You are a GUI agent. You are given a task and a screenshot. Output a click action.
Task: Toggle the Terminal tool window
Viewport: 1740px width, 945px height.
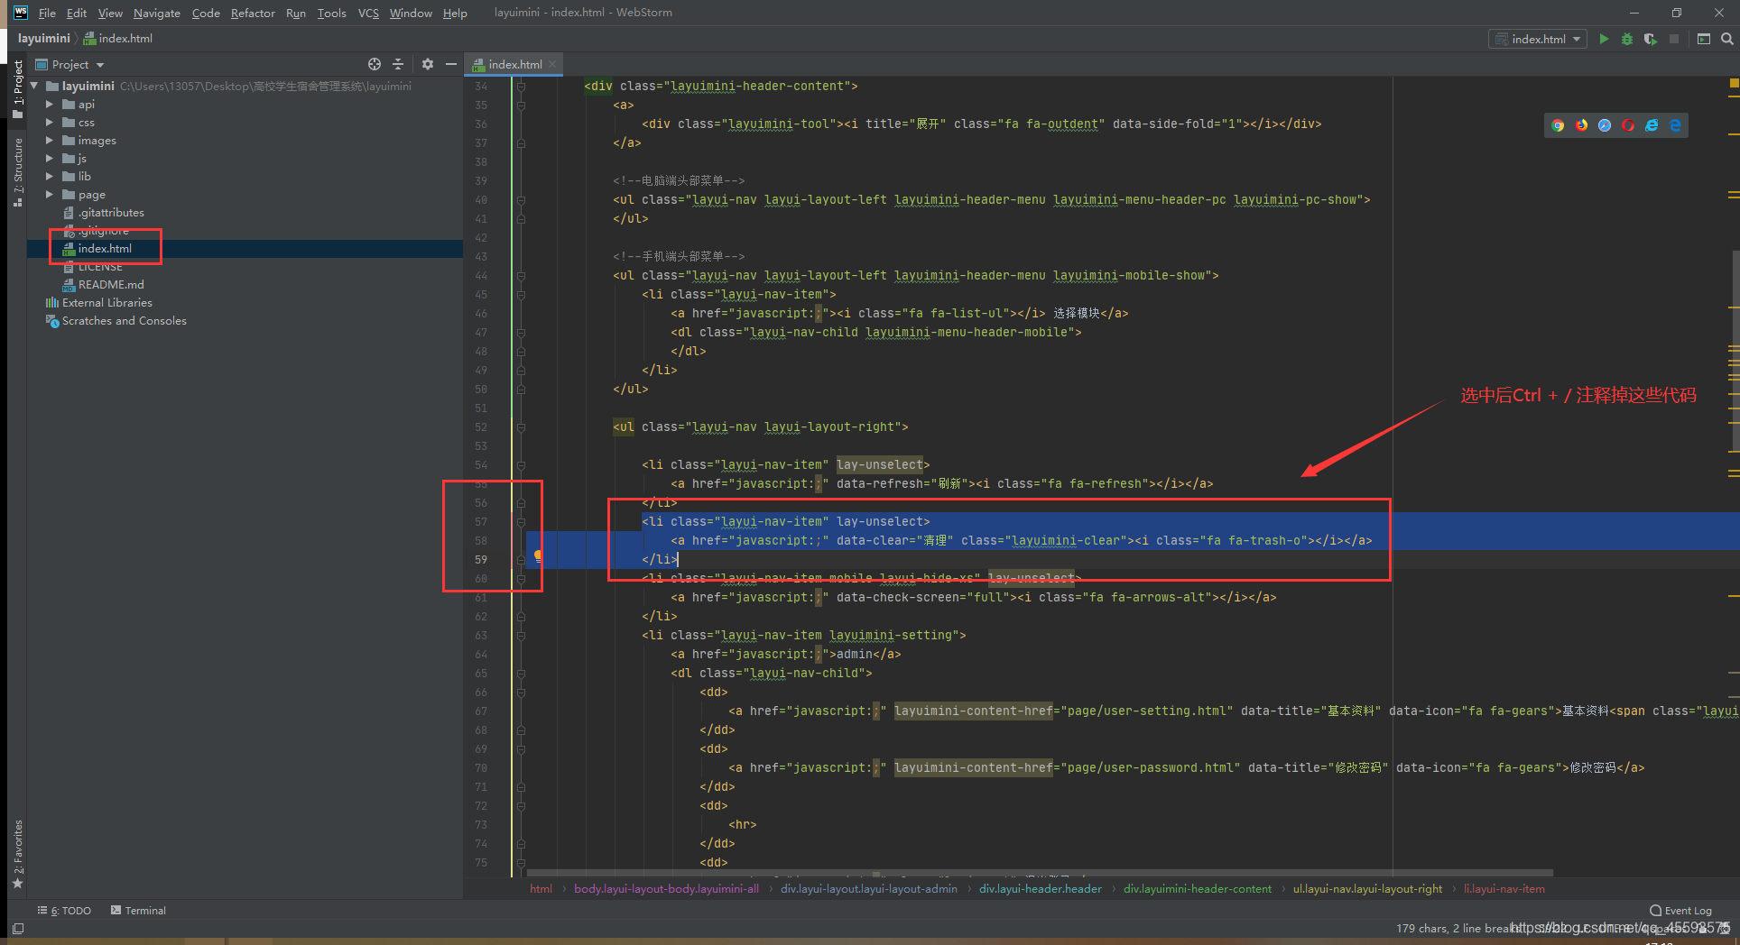tap(138, 911)
